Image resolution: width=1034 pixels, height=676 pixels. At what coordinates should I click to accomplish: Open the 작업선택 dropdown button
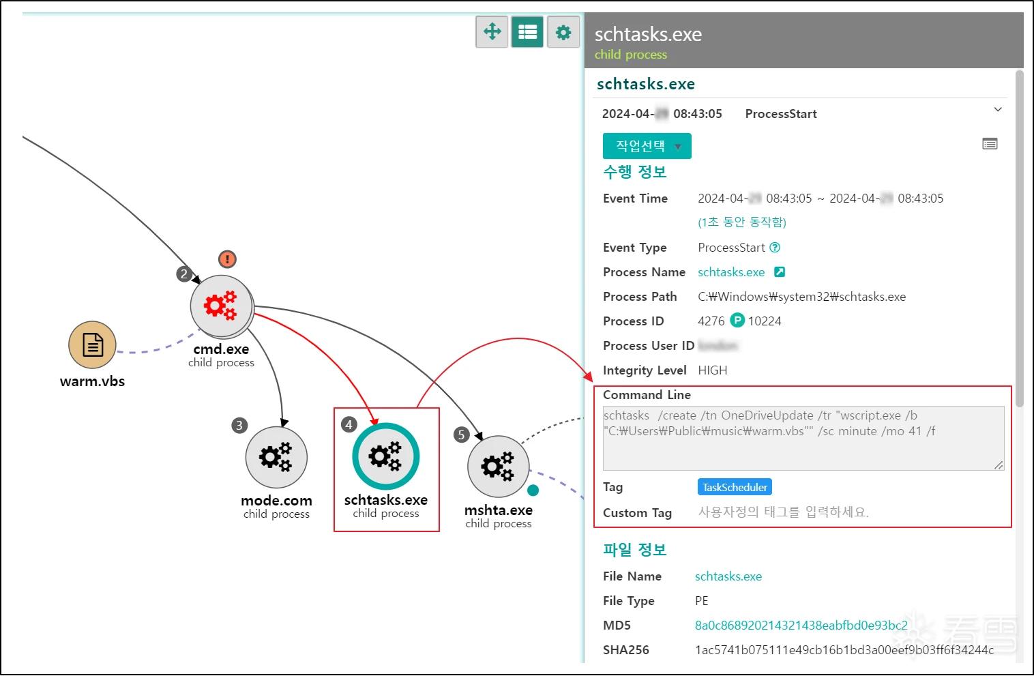[x=647, y=146]
